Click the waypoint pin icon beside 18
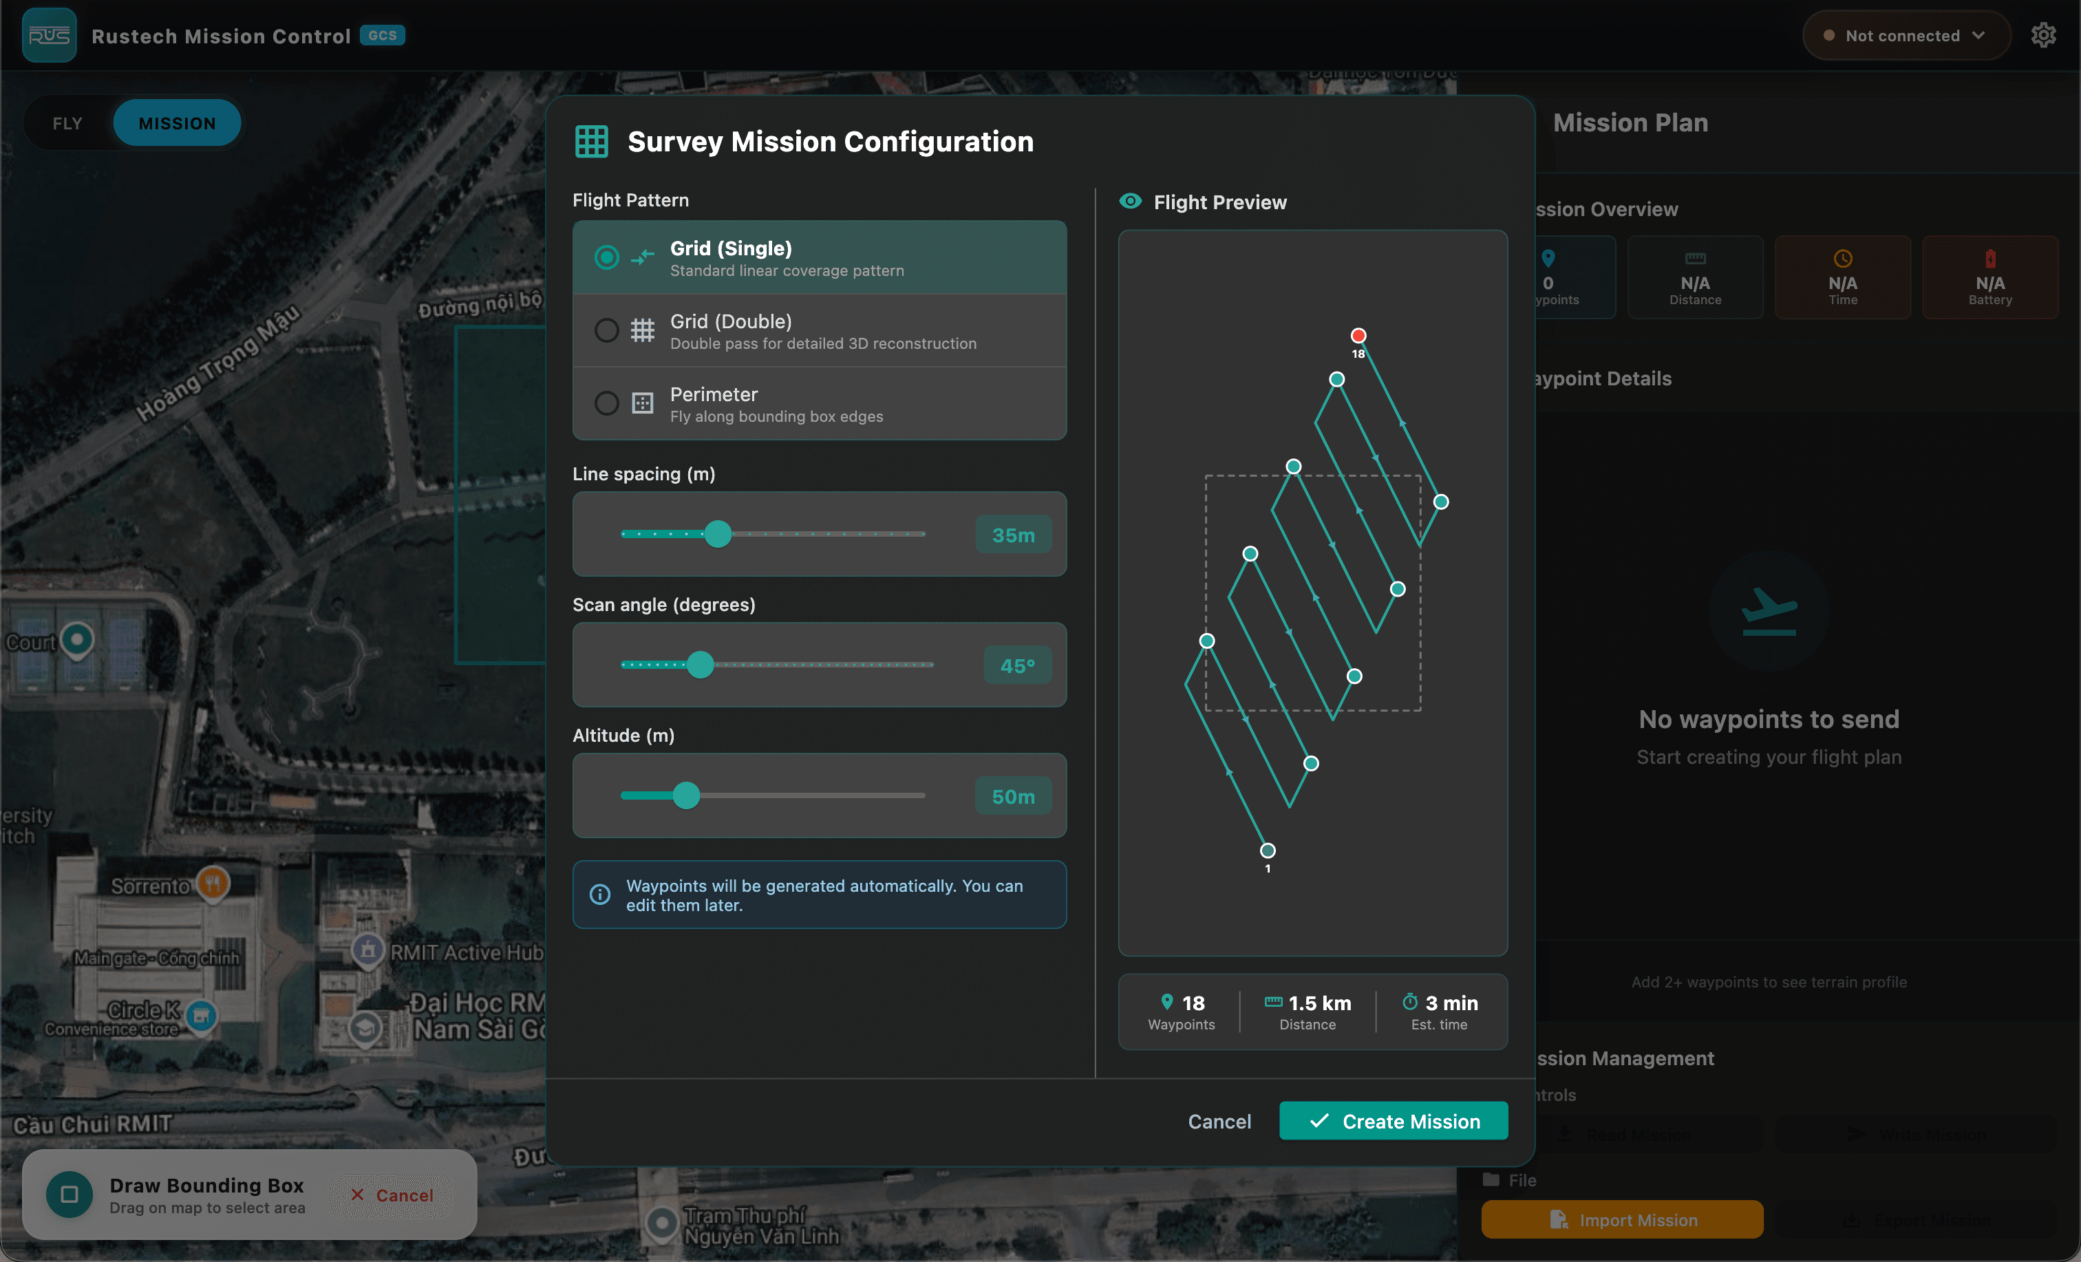 pyautogui.click(x=1167, y=1002)
